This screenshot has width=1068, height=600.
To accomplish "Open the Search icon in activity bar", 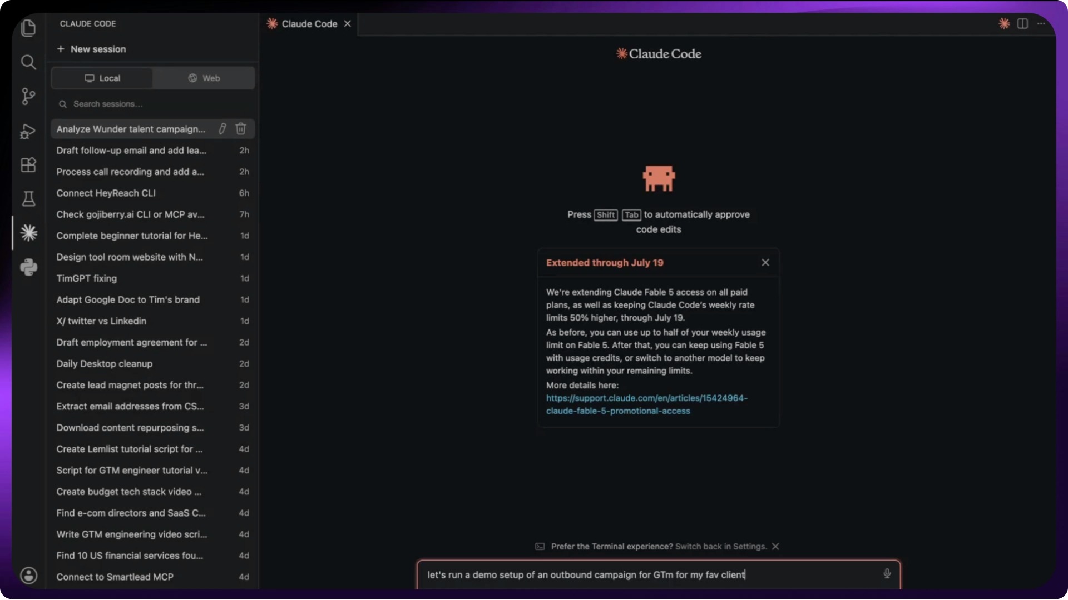I will 28,62.
